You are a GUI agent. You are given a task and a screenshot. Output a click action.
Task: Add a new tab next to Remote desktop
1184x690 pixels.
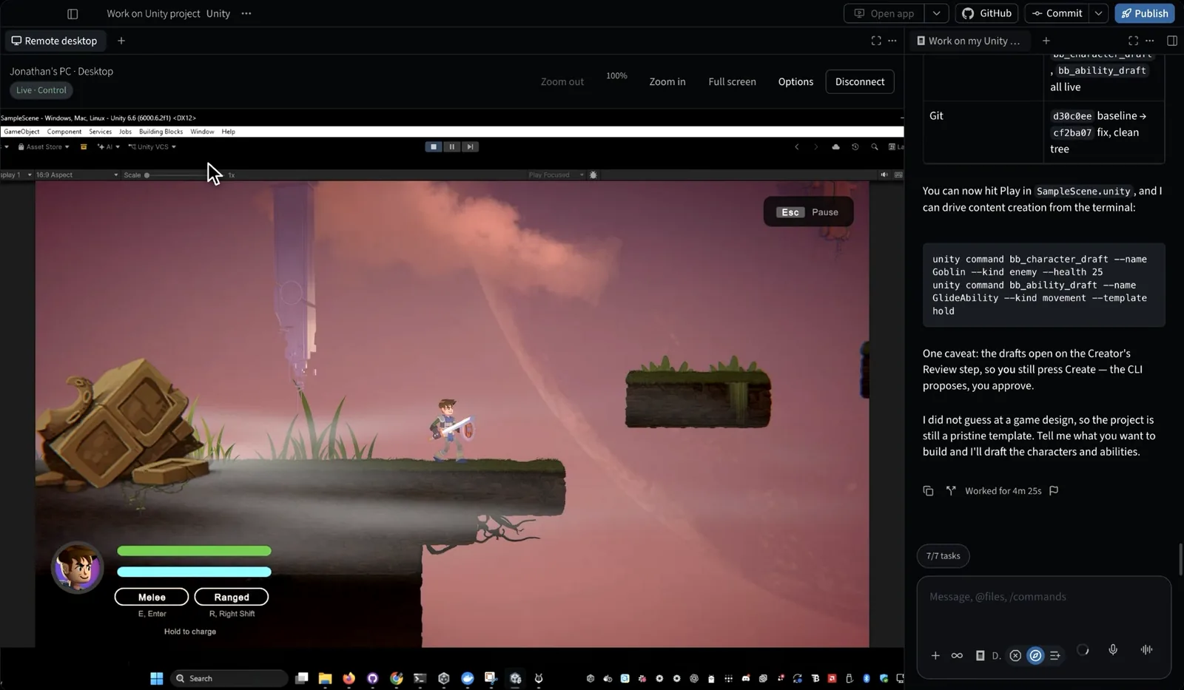[121, 41]
